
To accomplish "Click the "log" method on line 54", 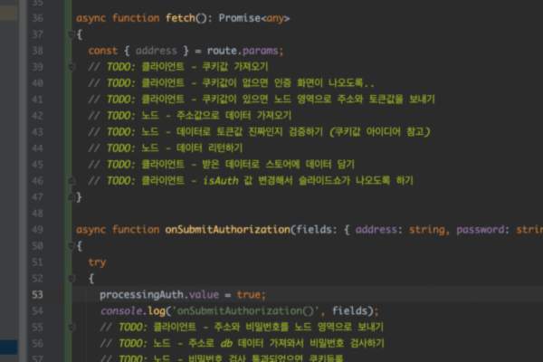I will pyautogui.click(x=157, y=311).
